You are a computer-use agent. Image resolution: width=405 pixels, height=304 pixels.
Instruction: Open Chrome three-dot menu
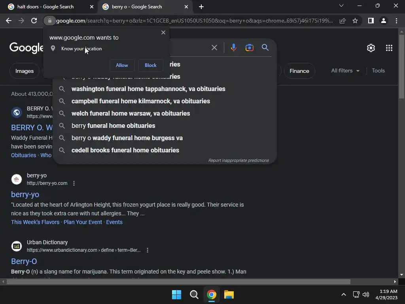396,21
